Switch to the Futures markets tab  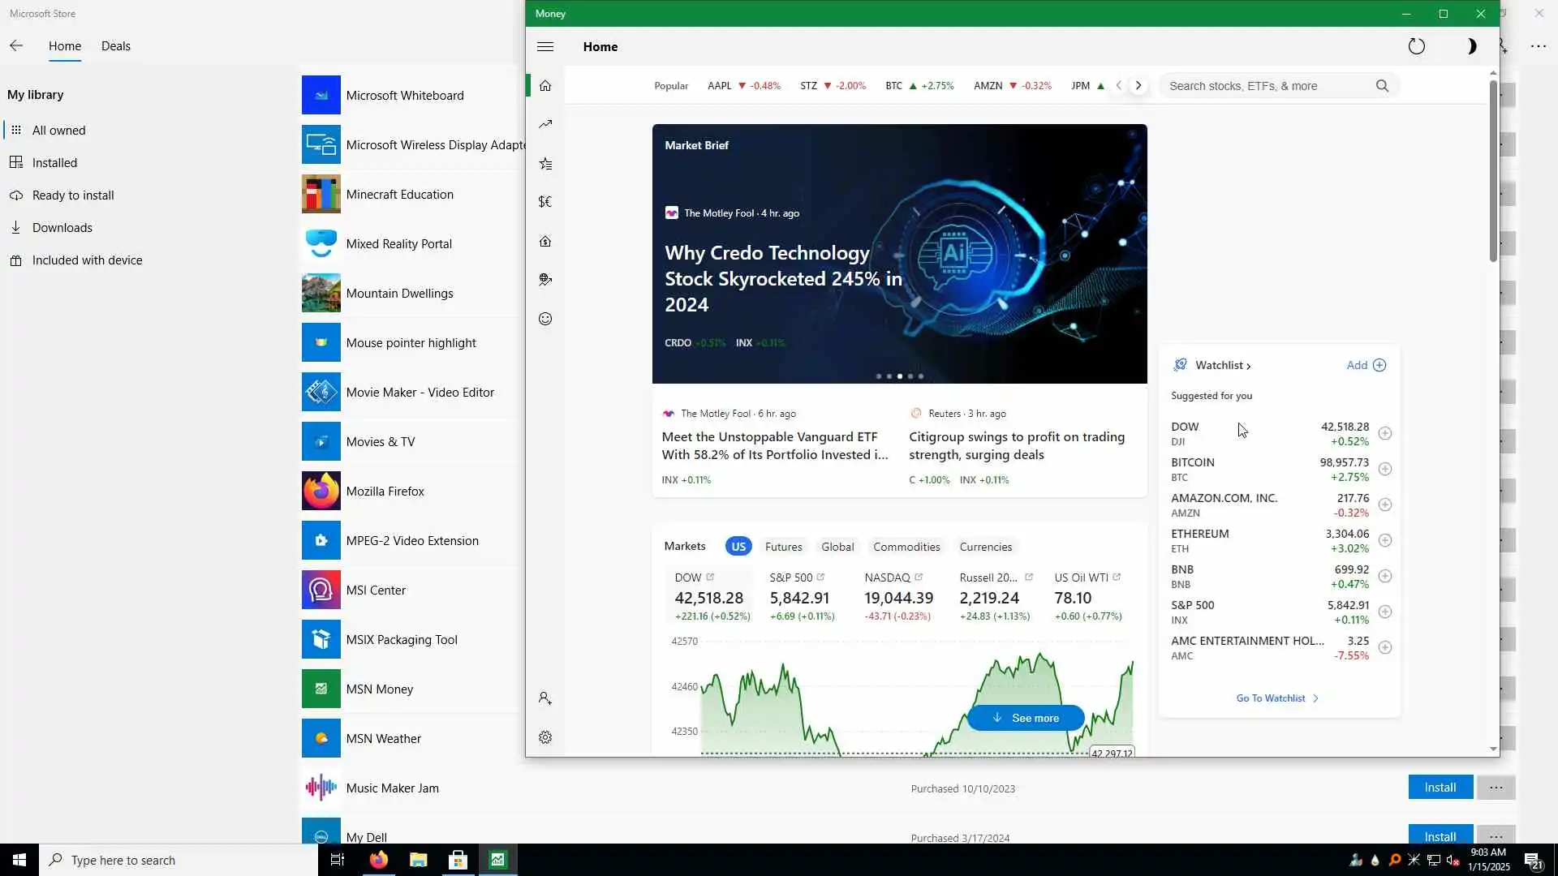coord(783,547)
